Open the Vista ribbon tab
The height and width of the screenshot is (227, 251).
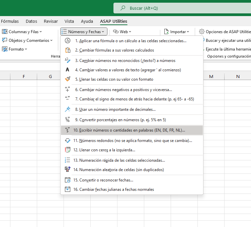(x=69, y=21)
